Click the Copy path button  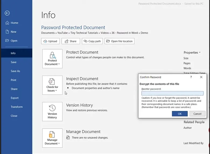pyautogui.click(x=92, y=41)
